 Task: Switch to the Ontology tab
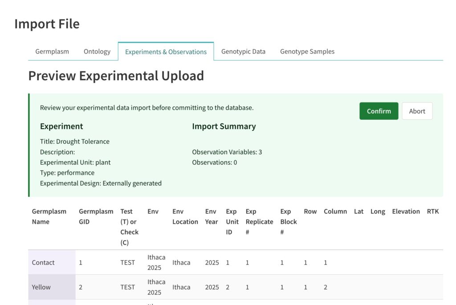[x=97, y=51]
